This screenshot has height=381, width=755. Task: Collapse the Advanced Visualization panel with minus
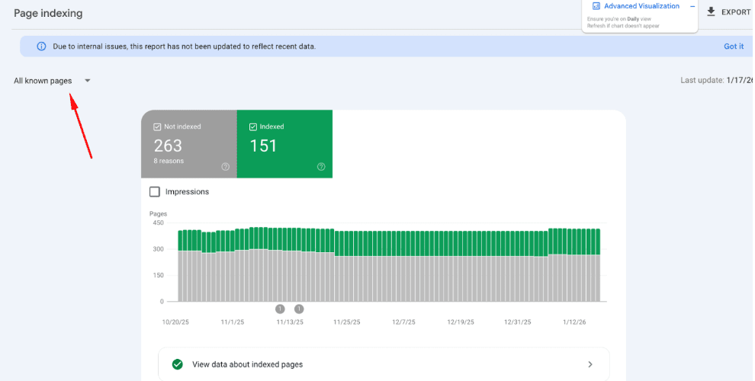tap(692, 6)
